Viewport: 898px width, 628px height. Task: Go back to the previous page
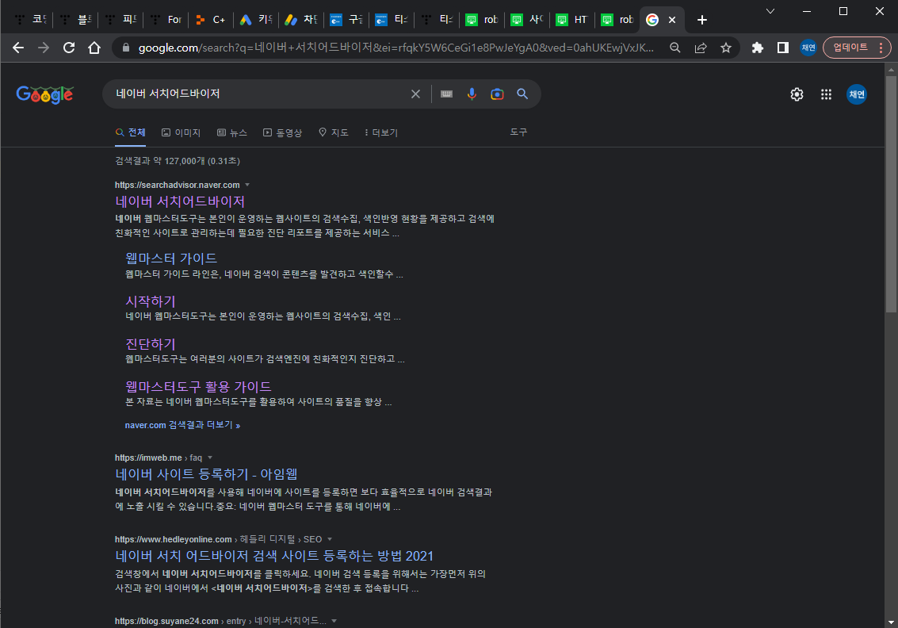coord(18,48)
